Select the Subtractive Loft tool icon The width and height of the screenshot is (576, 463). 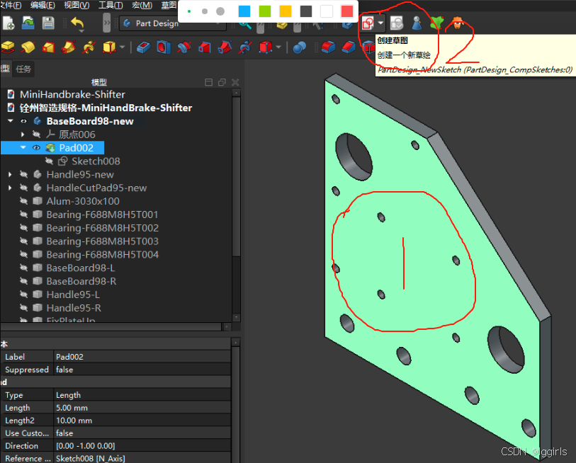(204, 47)
